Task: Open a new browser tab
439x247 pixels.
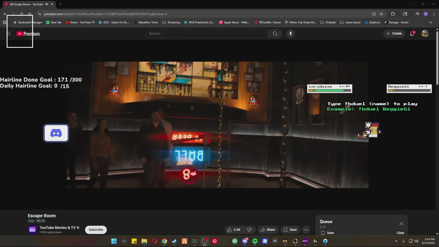Action: [60, 4]
